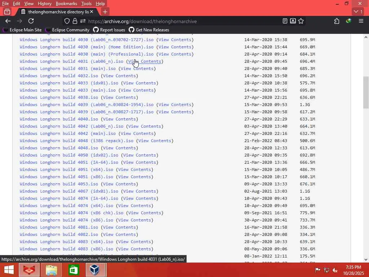369x277 pixels.
Task: Bookmark this page with the star
Action: click(301, 21)
